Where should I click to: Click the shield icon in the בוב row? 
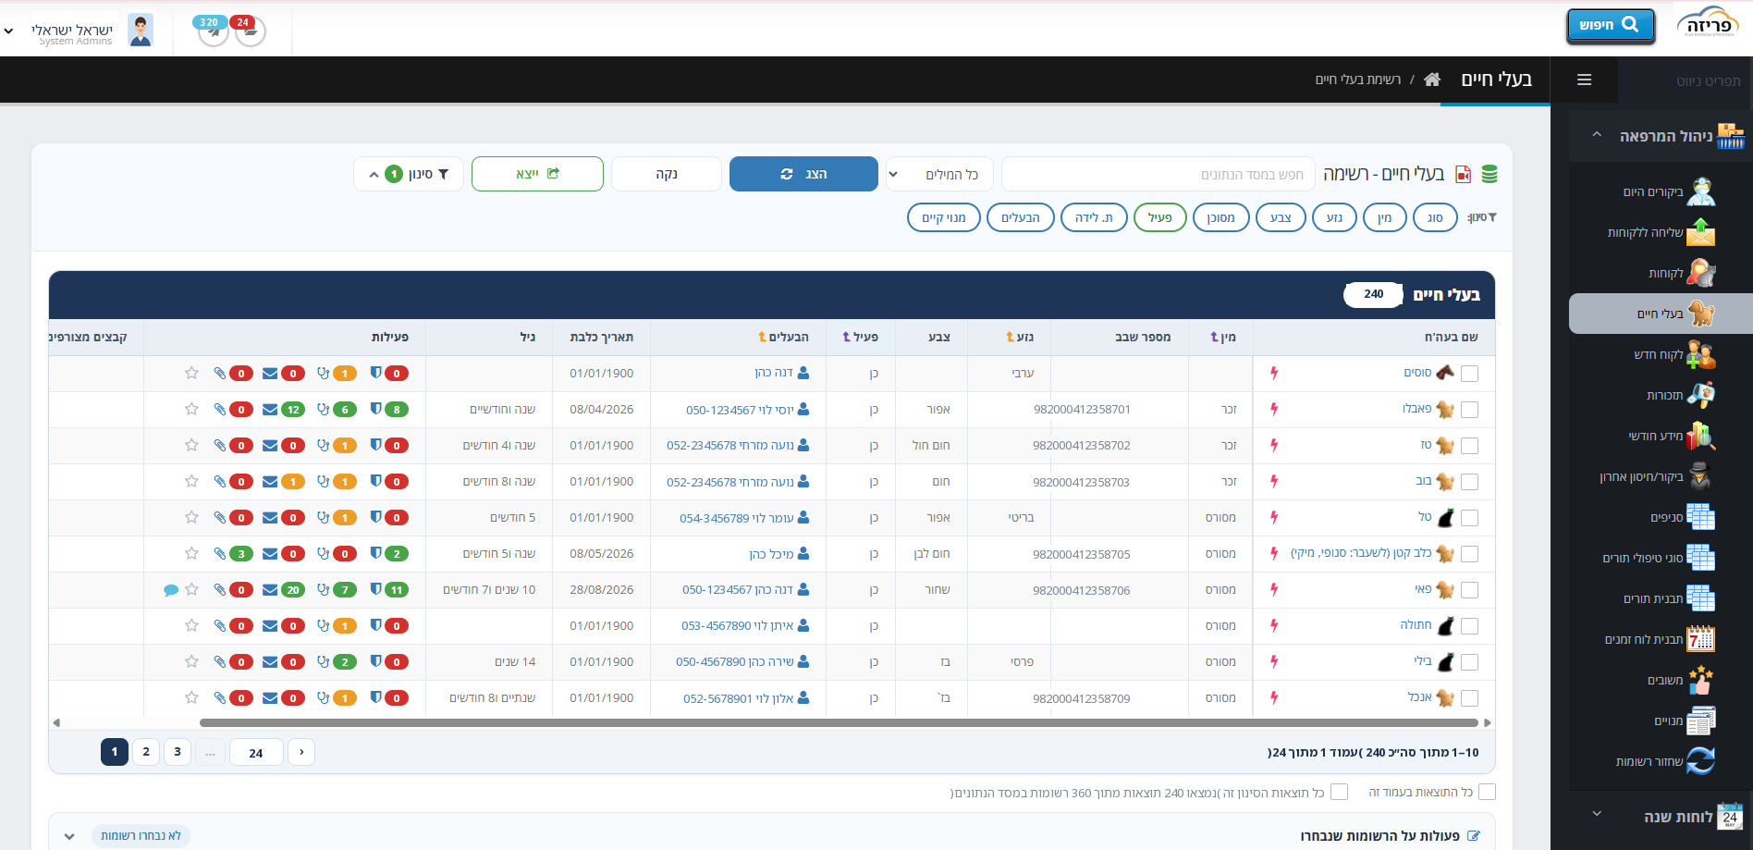[x=375, y=481]
